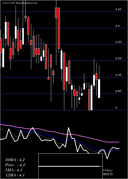Click the 4.32 price axis label
The width and height of the screenshot is (128, 179).
pos(118,42)
